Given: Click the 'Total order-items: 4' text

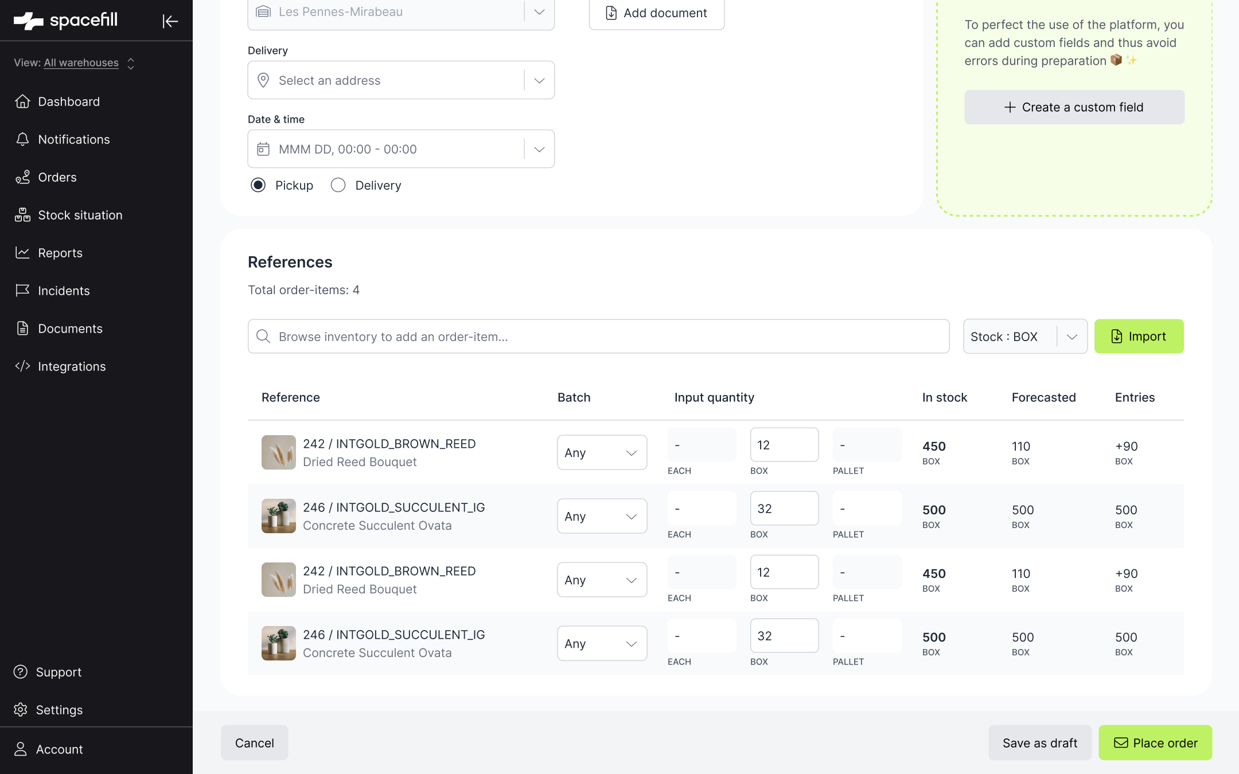Looking at the screenshot, I should click(x=304, y=290).
